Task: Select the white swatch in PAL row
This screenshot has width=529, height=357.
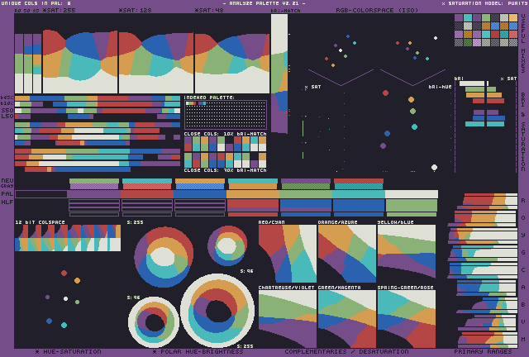Action: pos(412,194)
